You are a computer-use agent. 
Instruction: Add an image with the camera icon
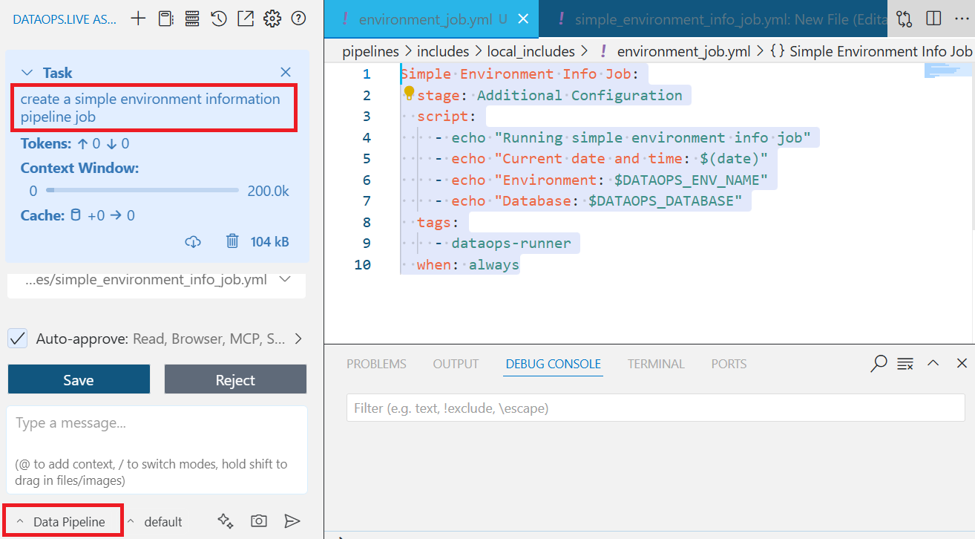tap(259, 521)
